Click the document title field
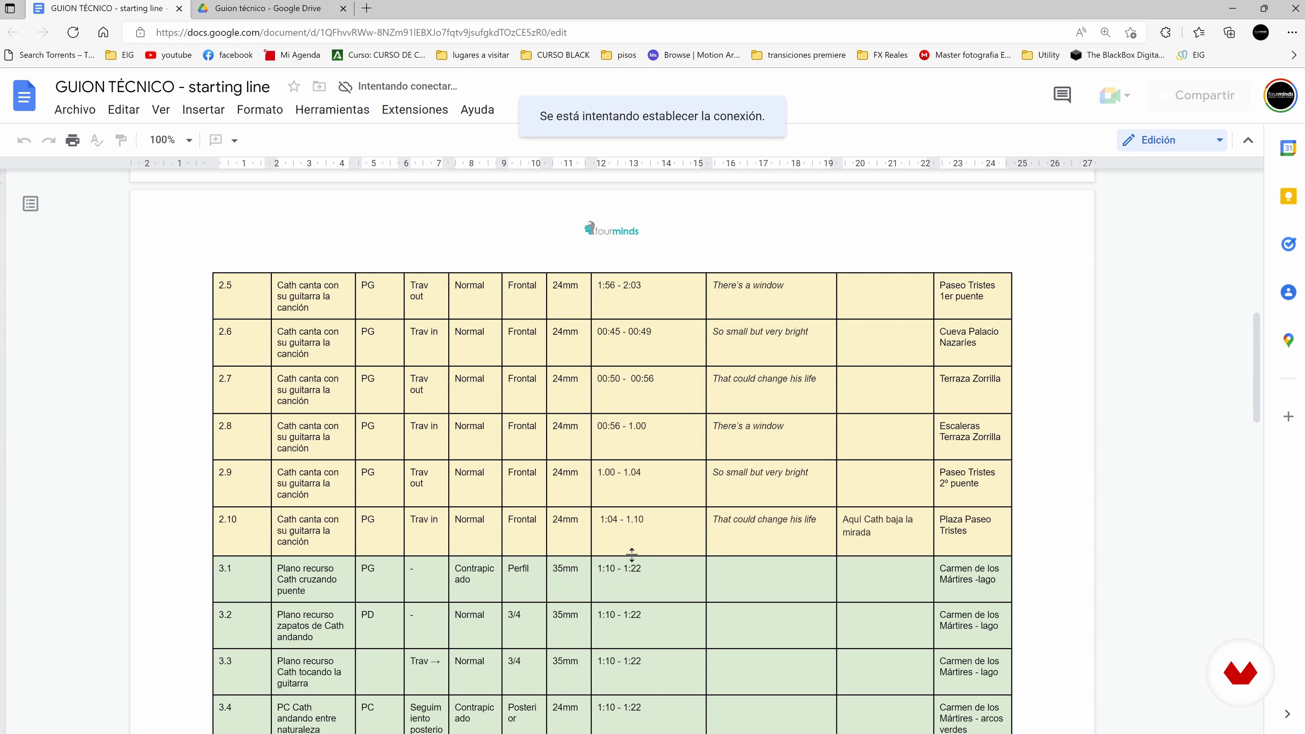This screenshot has height=734, width=1305. [162, 87]
